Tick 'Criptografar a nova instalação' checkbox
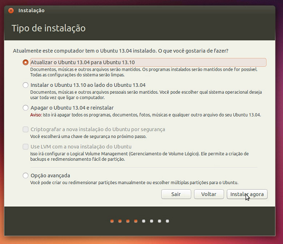The height and width of the screenshot is (244, 283). 26,129
